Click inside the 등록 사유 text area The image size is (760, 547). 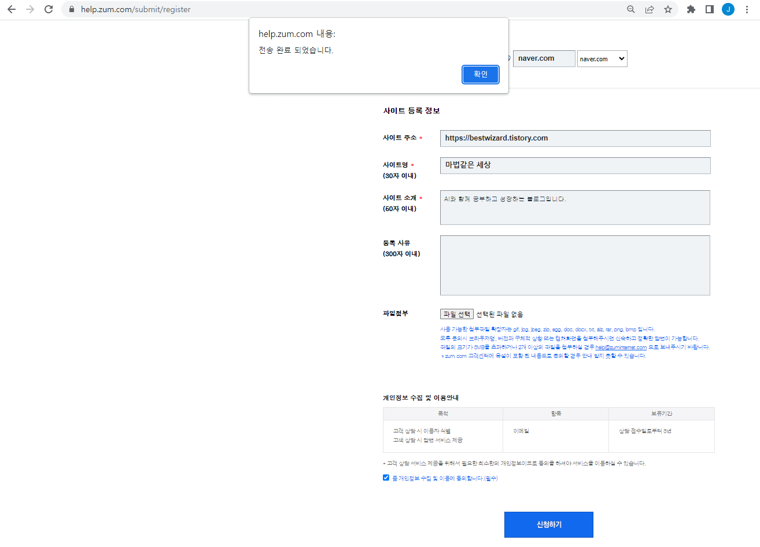(575, 265)
